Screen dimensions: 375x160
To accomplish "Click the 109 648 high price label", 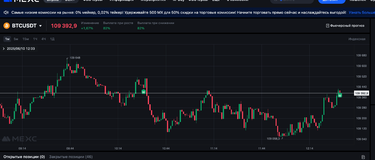I will (75, 58).
